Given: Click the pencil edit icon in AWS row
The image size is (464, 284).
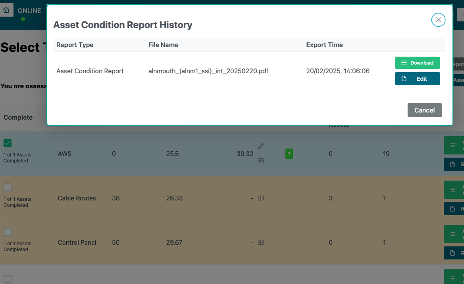Looking at the screenshot, I should [261, 146].
